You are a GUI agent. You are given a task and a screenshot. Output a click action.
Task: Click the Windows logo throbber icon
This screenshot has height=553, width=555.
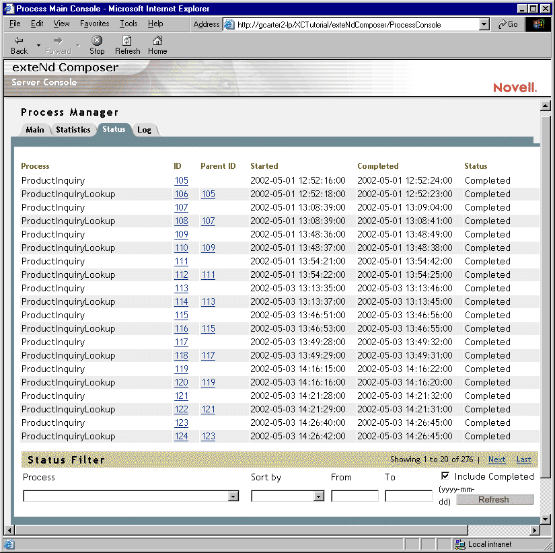(x=538, y=24)
